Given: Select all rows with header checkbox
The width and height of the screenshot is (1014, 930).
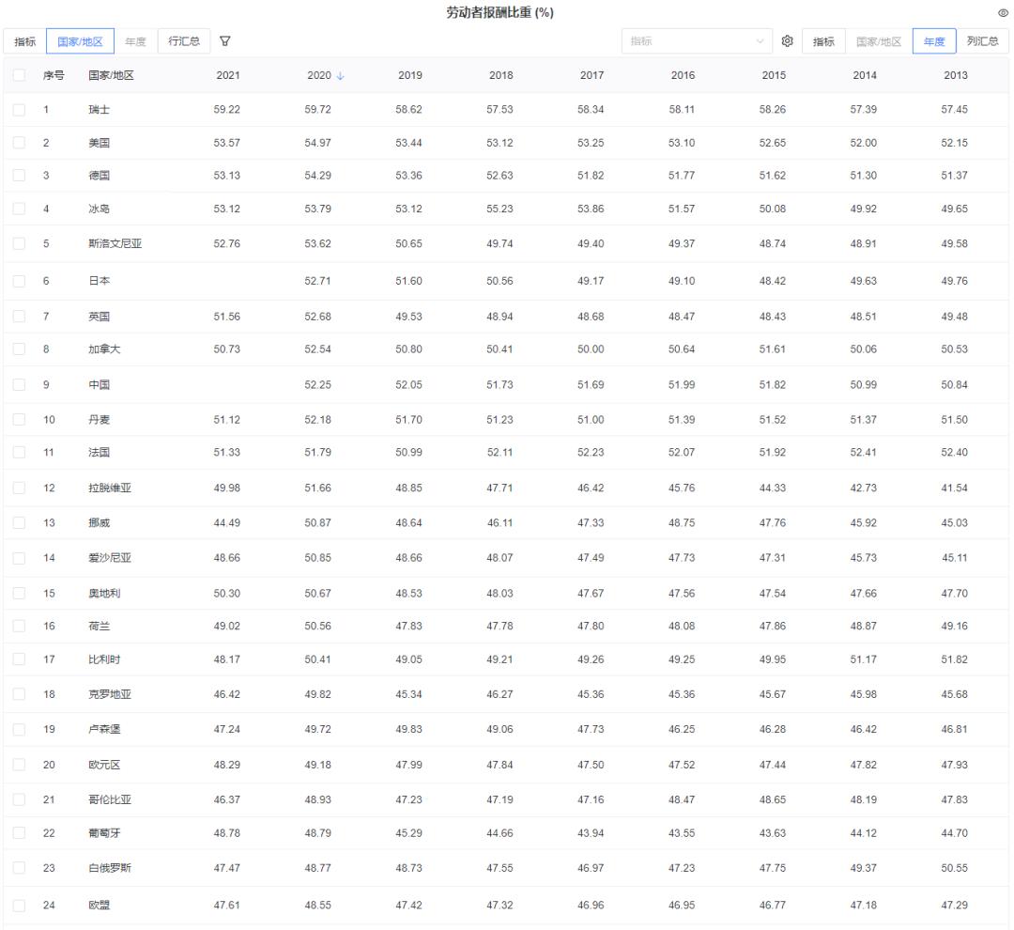Looking at the screenshot, I should click(19, 75).
